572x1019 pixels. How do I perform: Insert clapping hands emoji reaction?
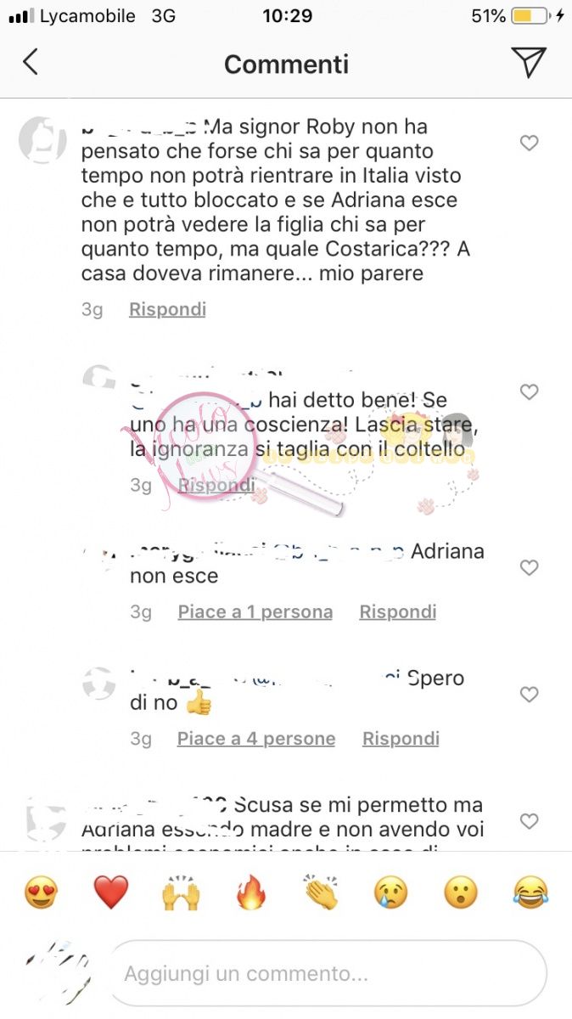coord(321,892)
